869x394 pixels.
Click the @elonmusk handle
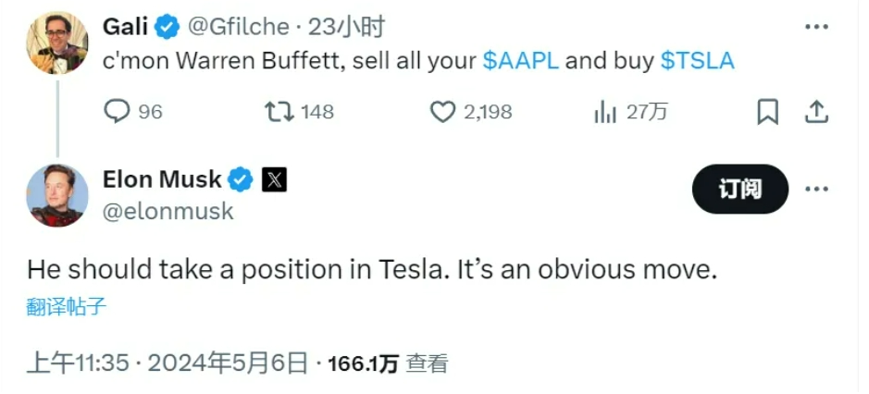(168, 211)
